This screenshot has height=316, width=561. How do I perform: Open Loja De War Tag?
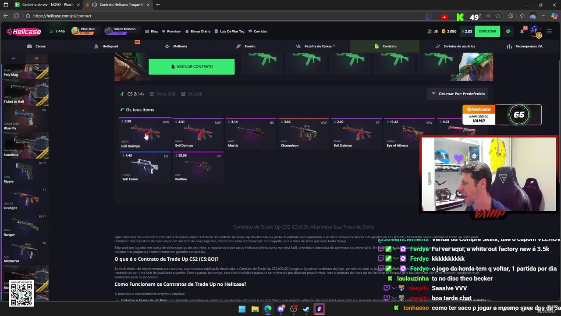[x=229, y=32]
